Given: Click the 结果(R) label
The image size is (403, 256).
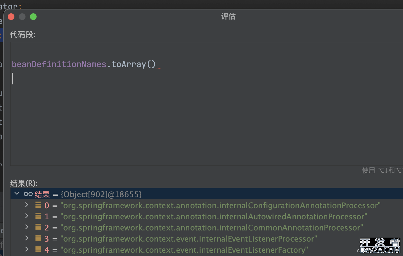Looking at the screenshot, I should (x=24, y=183).
